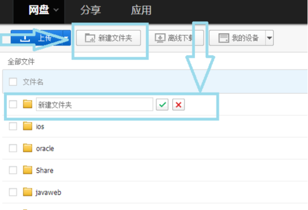Tick the checkbox for ios folder
The image size is (308, 210).
pos(13,126)
